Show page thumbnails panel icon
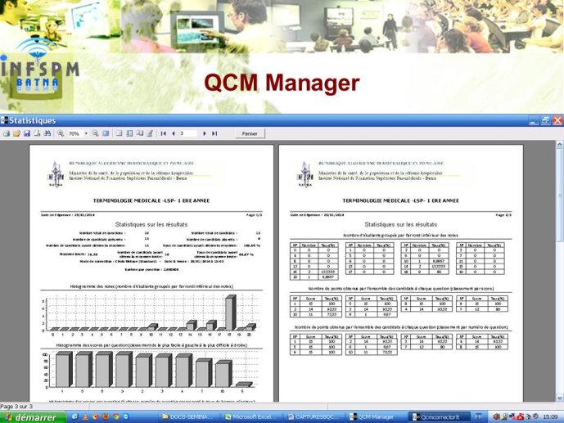 (x=129, y=133)
